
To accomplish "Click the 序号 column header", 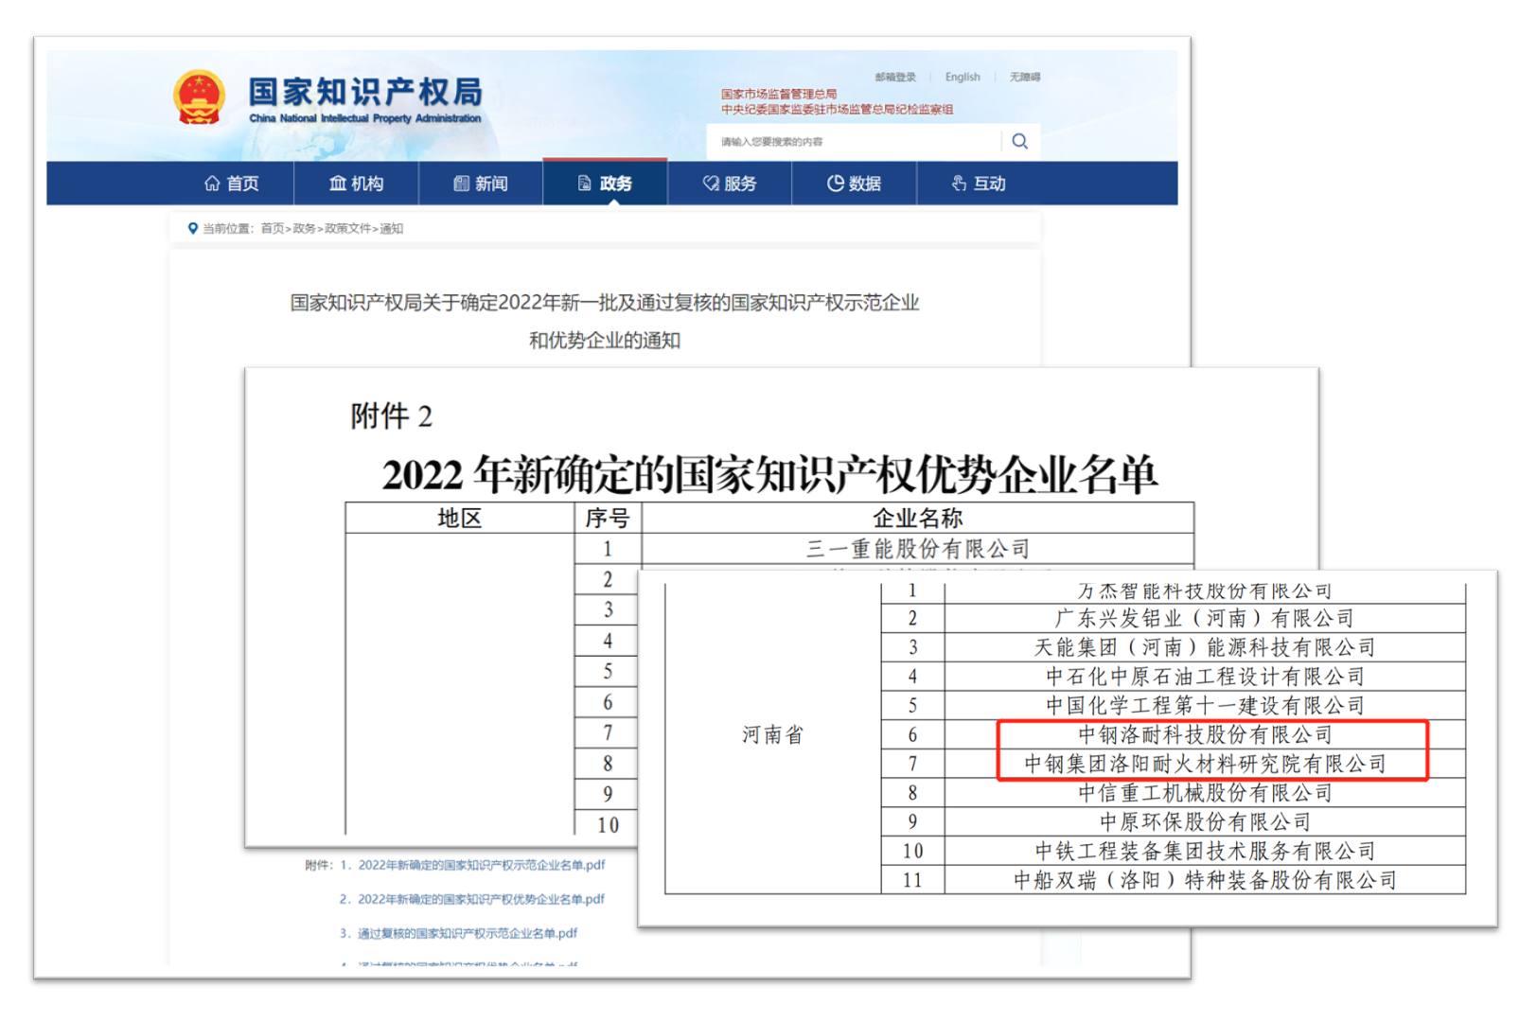I will tap(608, 518).
